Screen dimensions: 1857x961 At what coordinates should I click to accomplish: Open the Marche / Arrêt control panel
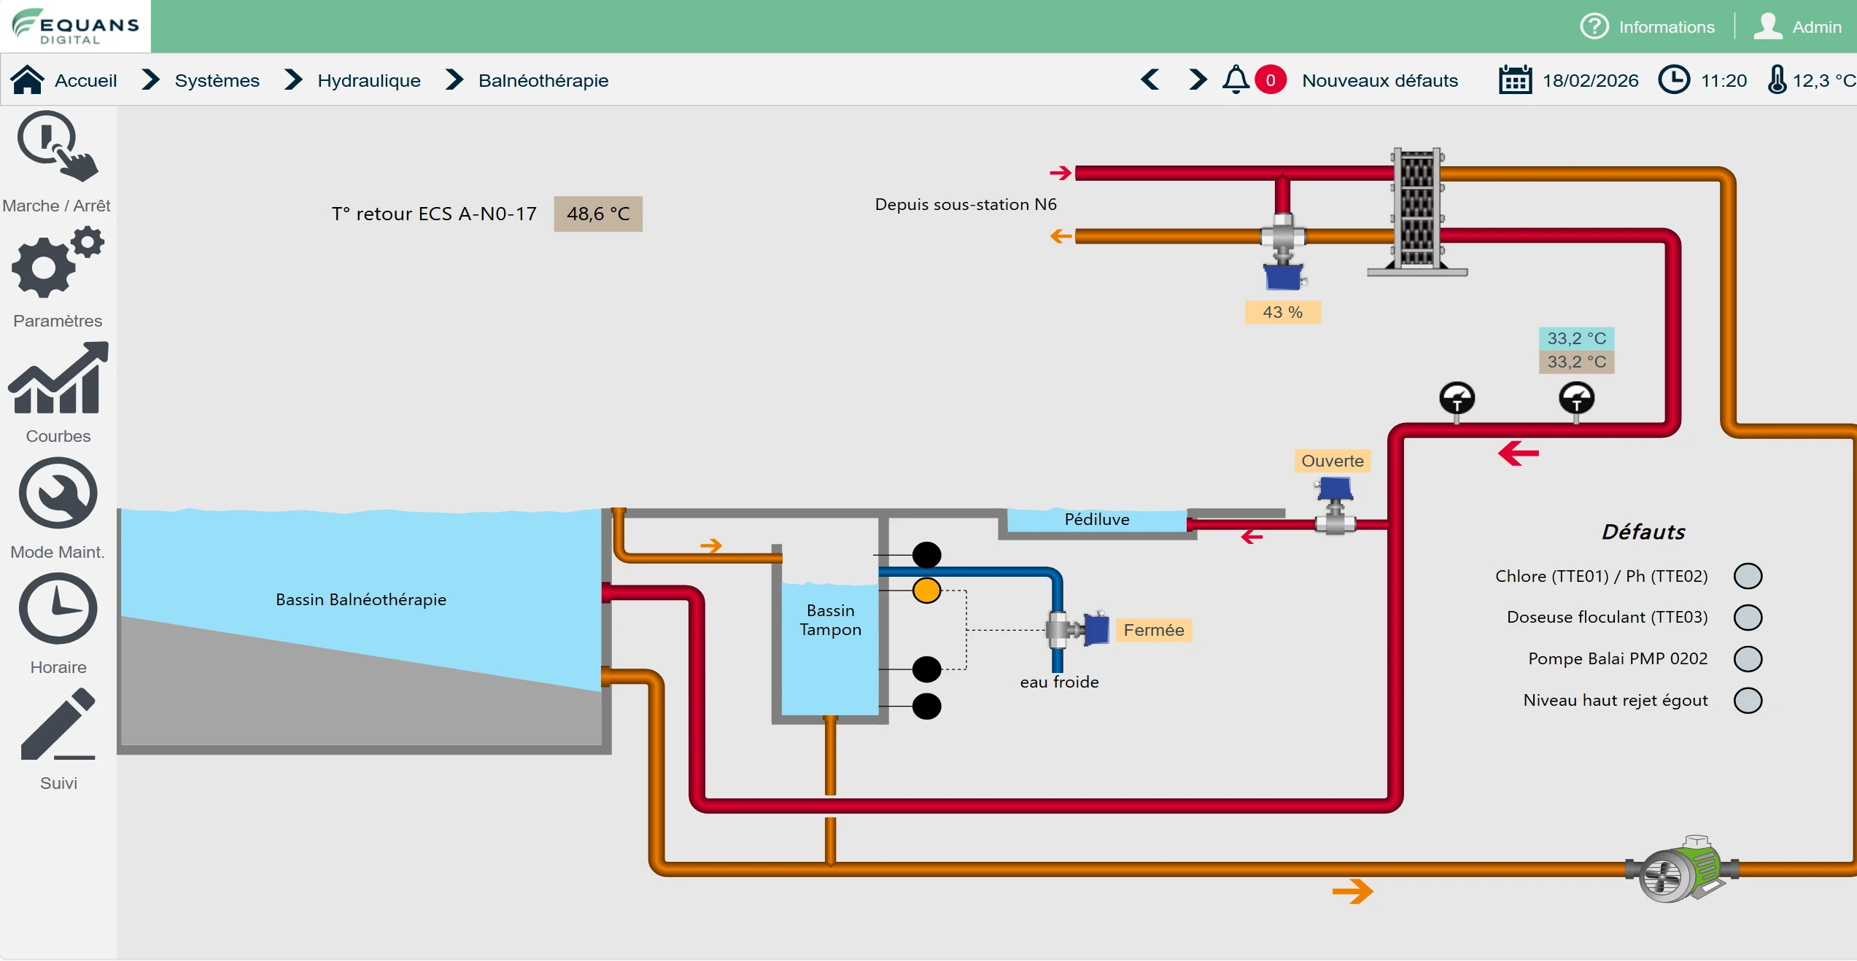pos(58,147)
